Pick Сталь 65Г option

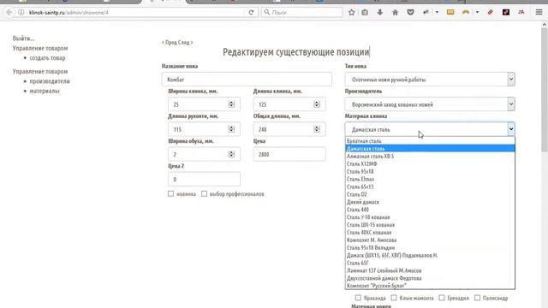(430, 263)
